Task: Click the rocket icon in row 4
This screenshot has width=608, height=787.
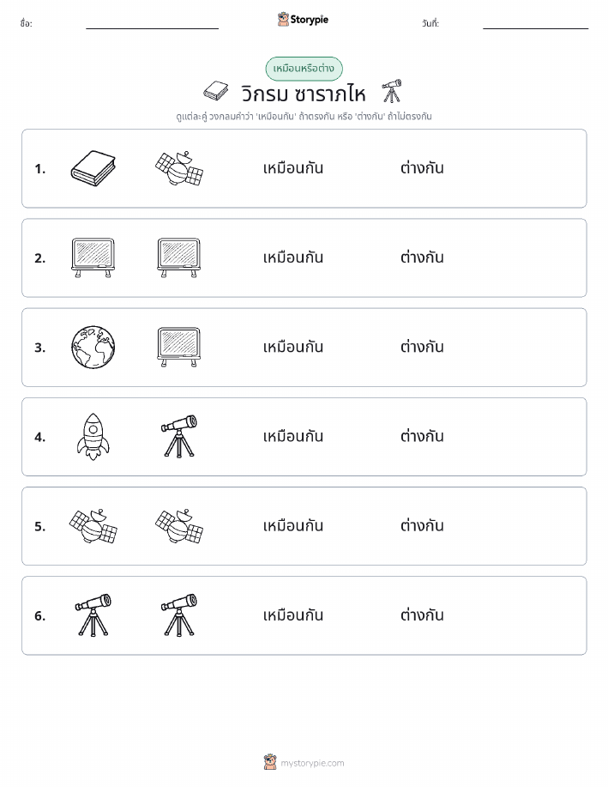Action: [x=93, y=437]
